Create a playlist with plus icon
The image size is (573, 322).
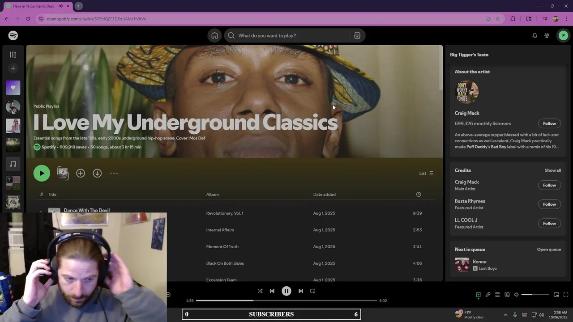pos(13,68)
